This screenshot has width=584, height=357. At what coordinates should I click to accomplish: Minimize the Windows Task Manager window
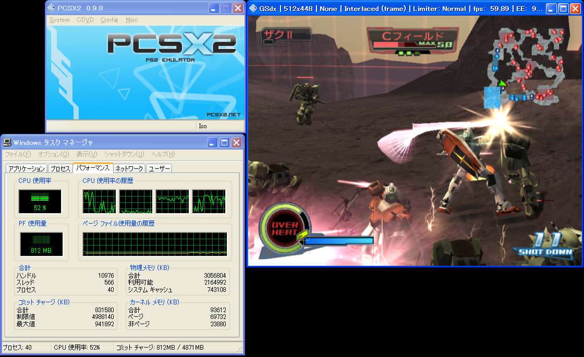[x=212, y=143]
